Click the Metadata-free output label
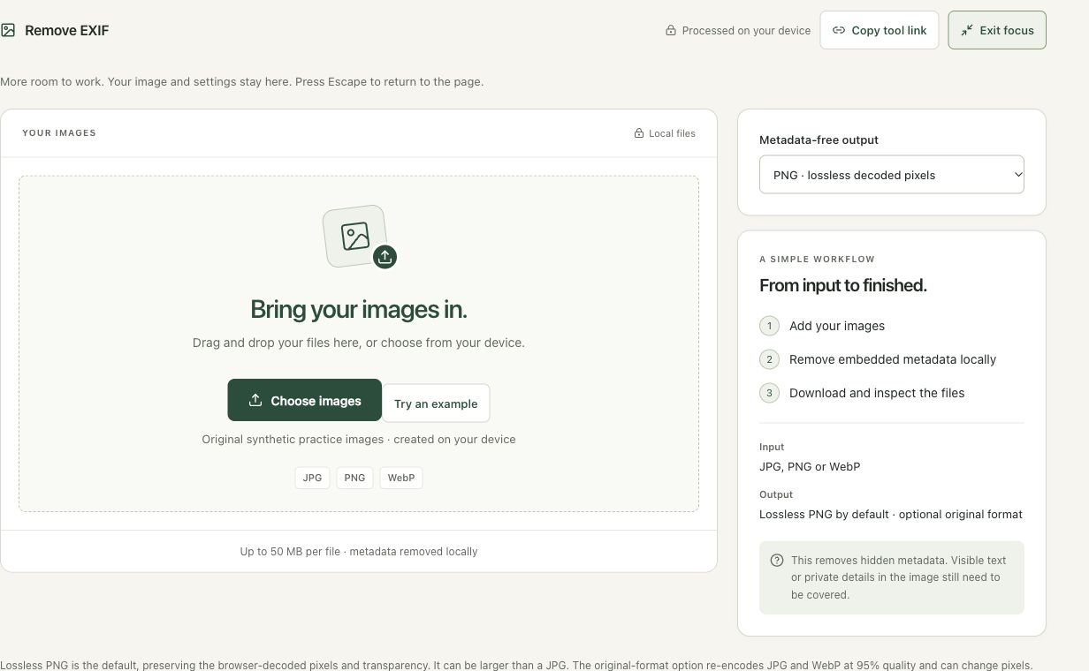The height and width of the screenshot is (671, 1089). (819, 139)
